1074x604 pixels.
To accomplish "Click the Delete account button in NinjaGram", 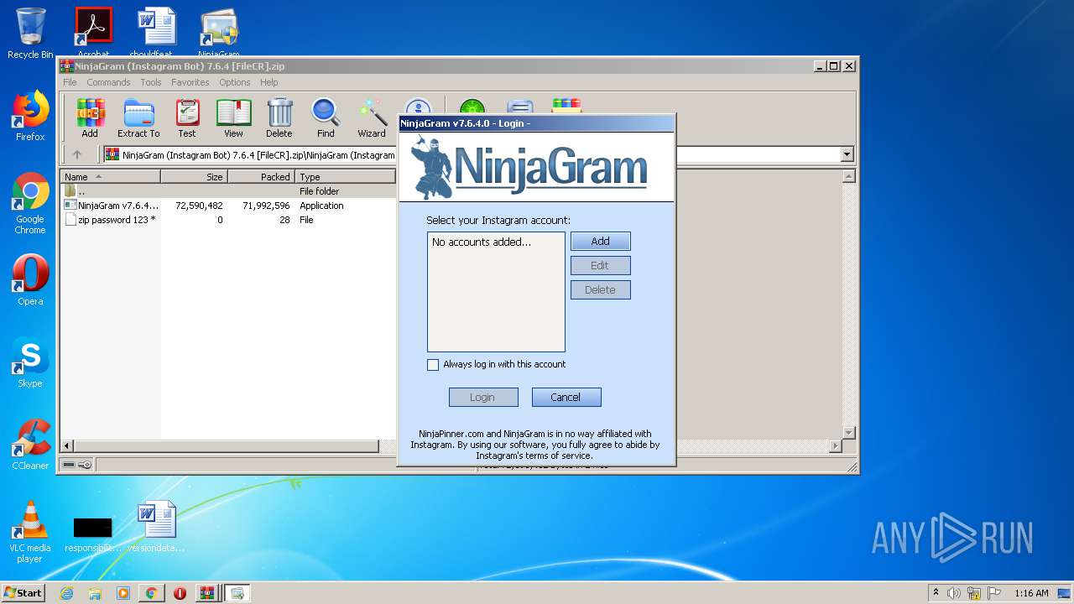I will (600, 290).
